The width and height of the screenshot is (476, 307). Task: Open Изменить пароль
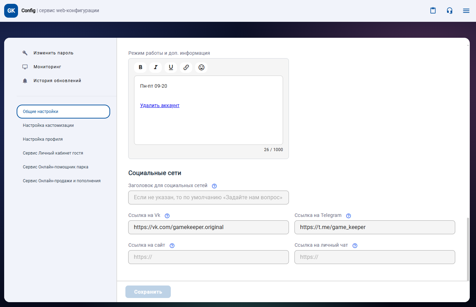pyautogui.click(x=53, y=53)
